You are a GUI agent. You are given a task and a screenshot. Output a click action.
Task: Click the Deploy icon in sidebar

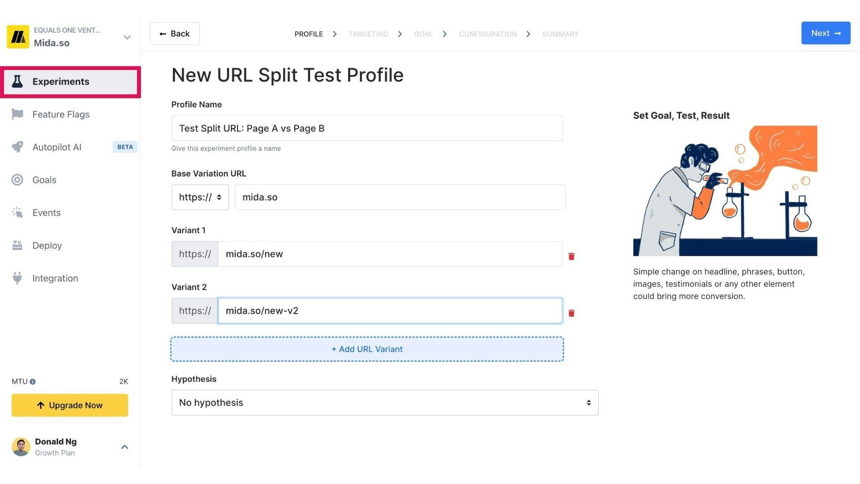(17, 245)
